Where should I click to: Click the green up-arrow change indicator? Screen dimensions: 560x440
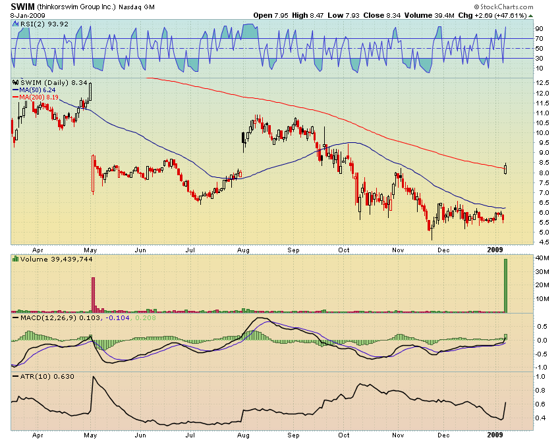coord(531,16)
